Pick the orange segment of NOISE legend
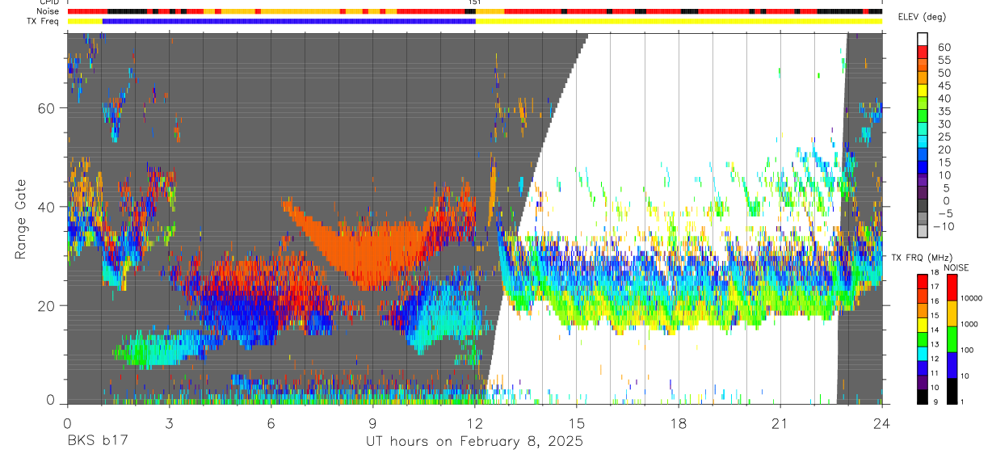Image resolution: width=992 pixels, height=458 pixels. coord(952,313)
